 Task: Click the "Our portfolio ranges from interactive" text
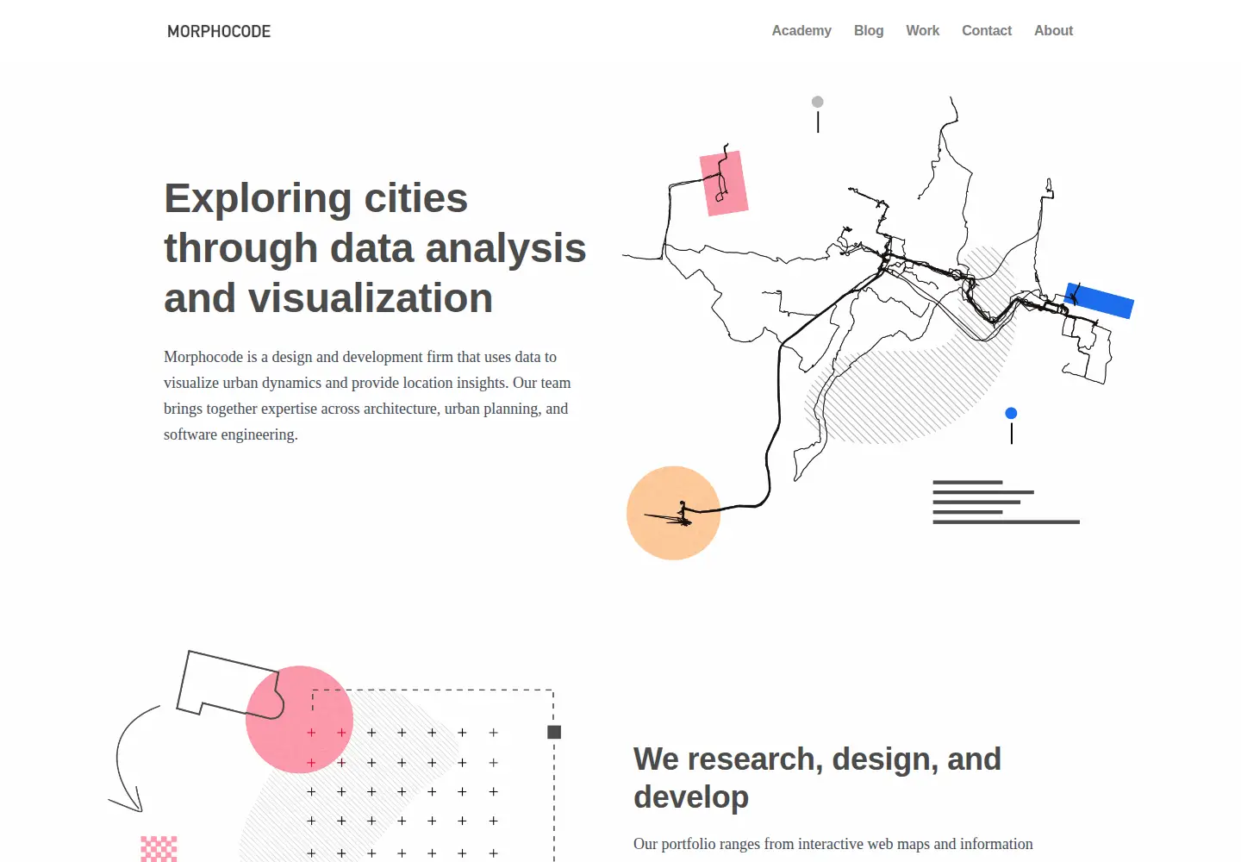coord(833,844)
